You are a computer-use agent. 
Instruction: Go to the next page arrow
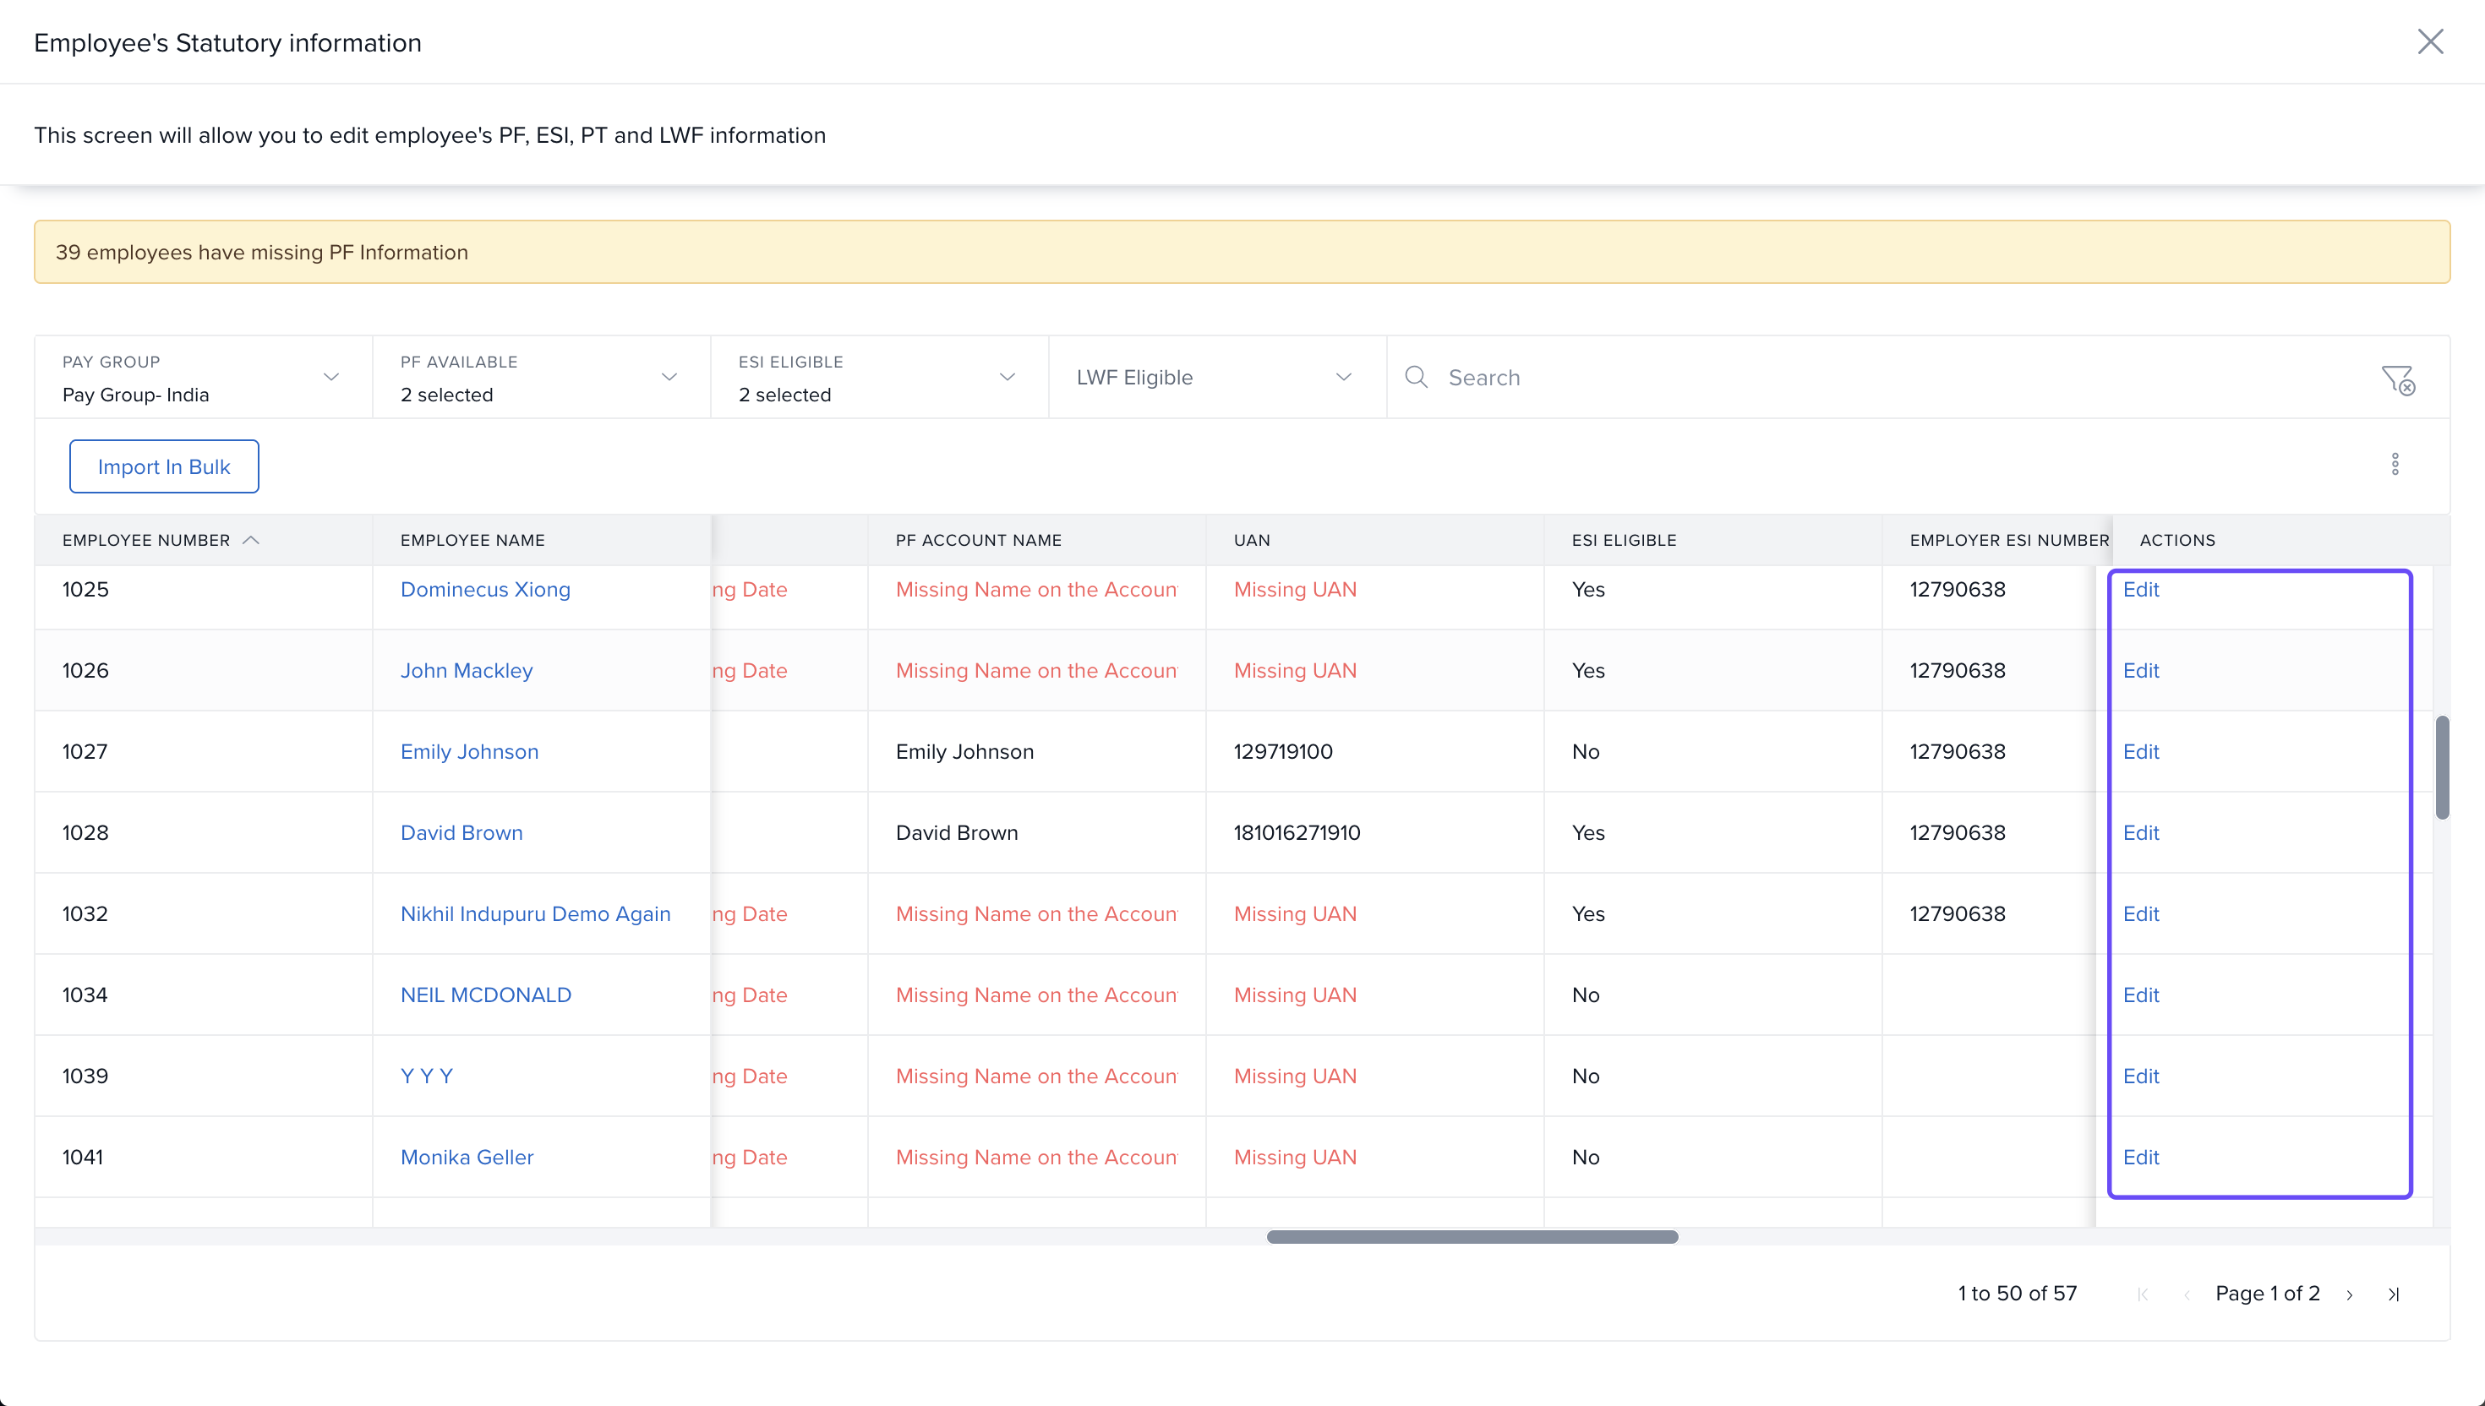2350,1295
